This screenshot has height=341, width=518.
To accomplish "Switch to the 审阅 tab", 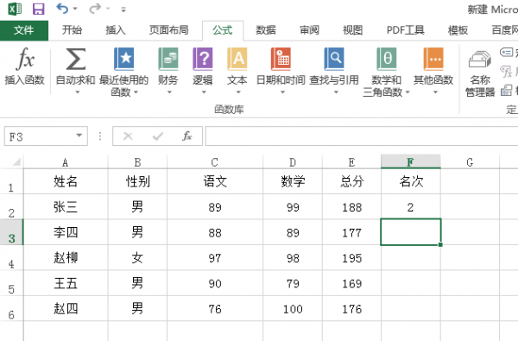I will pyautogui.click(x=309, y=30).
